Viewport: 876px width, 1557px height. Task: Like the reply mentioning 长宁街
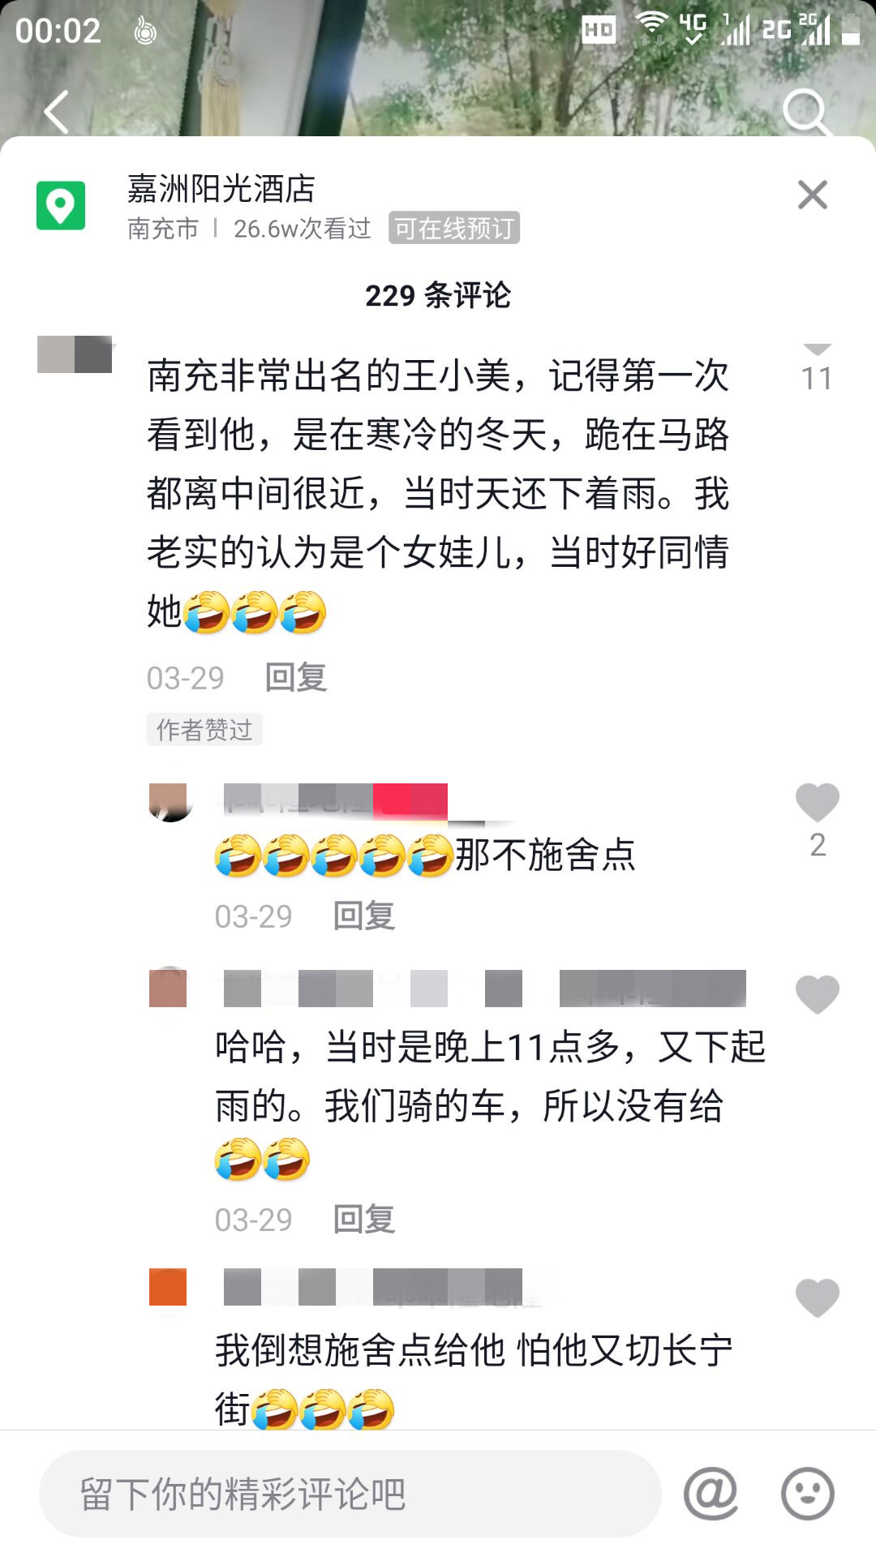pos(817,1297)
